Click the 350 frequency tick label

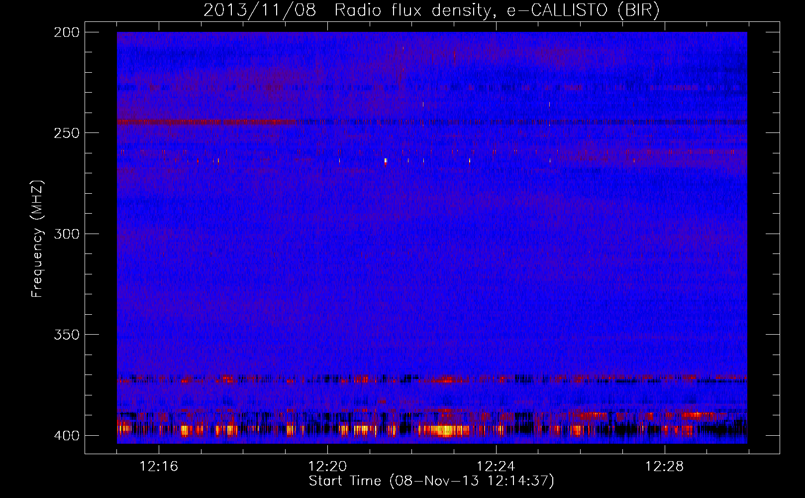67,335
